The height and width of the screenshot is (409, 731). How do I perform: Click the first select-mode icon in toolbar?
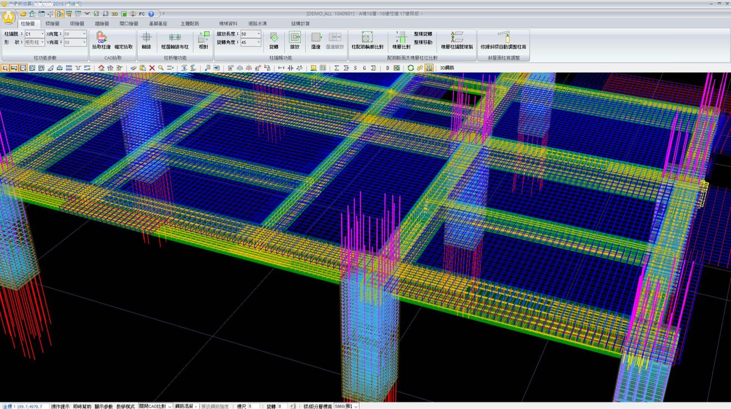(x=5, y=68)
